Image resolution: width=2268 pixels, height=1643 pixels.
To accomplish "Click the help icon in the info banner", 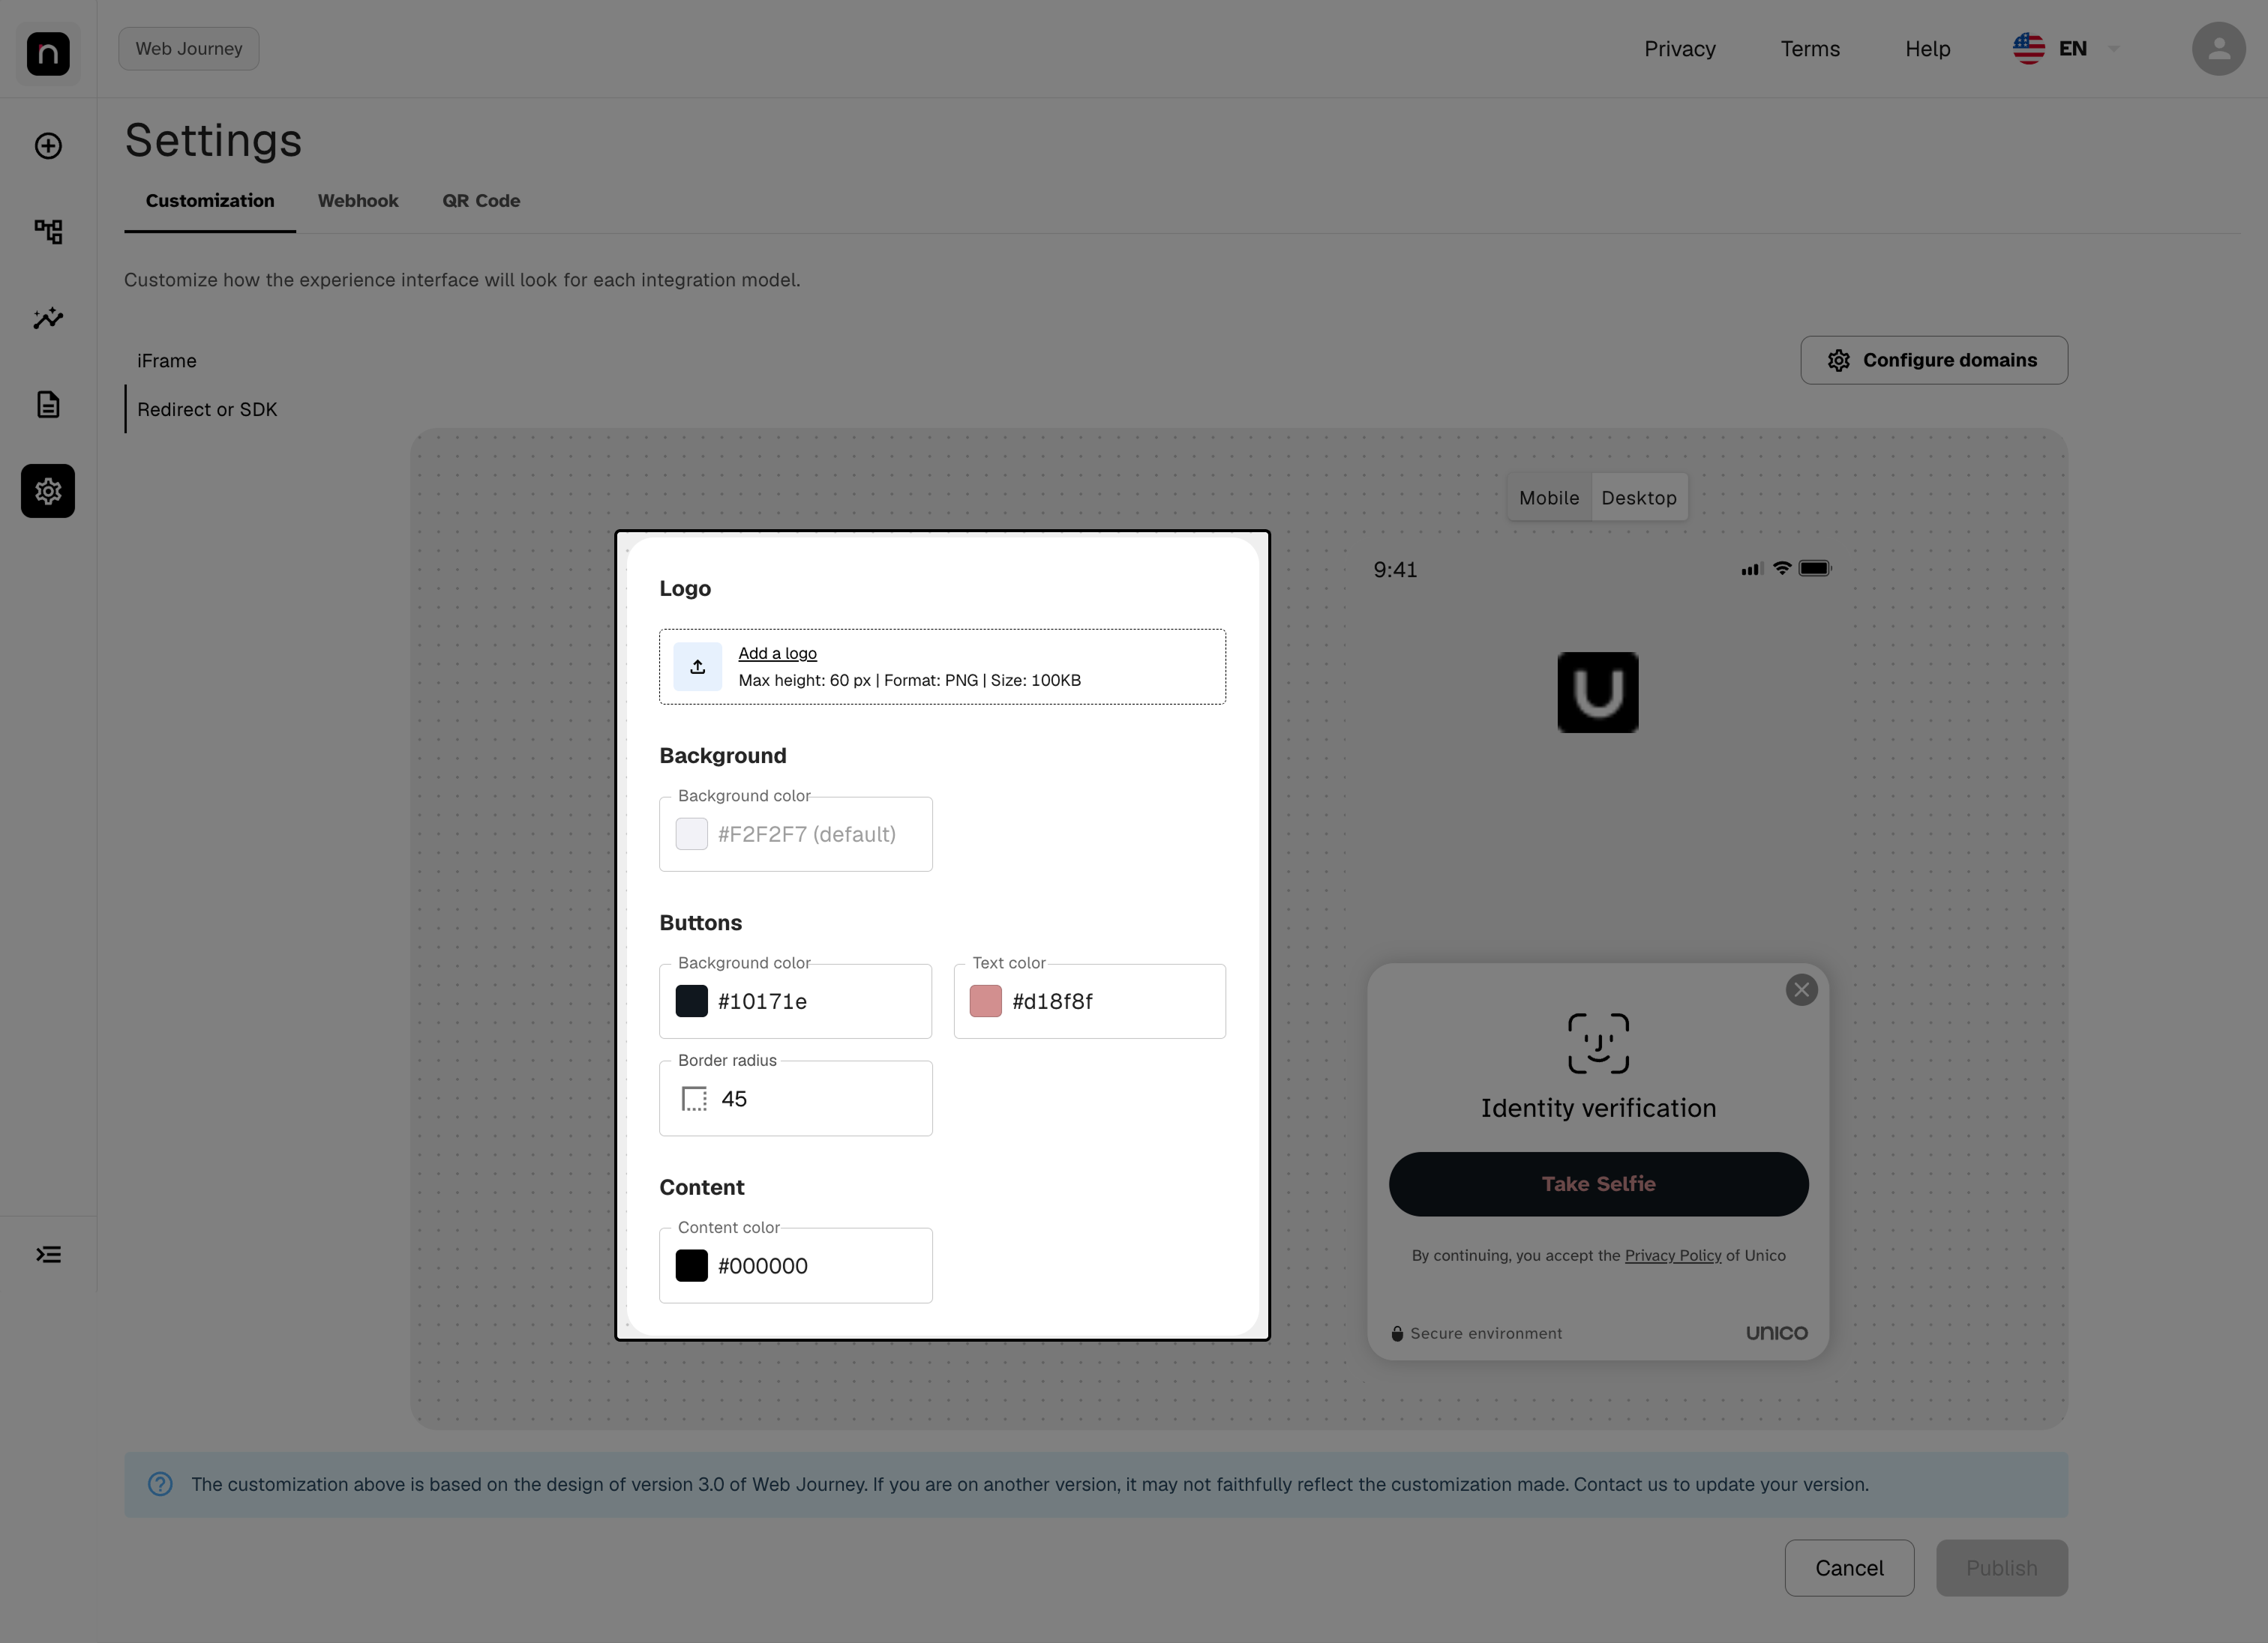I will (x=160, y=1484).
